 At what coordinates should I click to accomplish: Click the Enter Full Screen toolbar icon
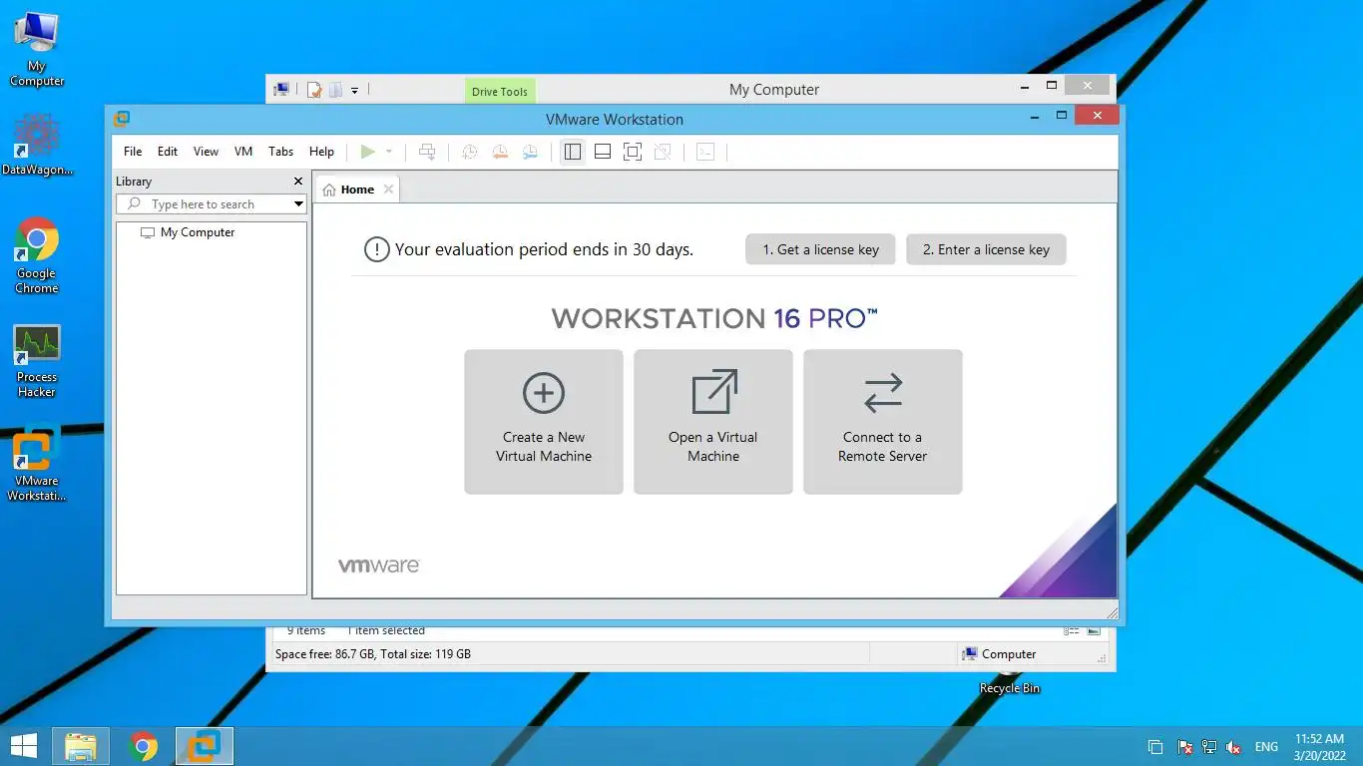point(633,152)
